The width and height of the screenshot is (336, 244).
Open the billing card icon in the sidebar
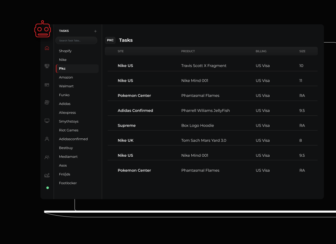point(47,85)
